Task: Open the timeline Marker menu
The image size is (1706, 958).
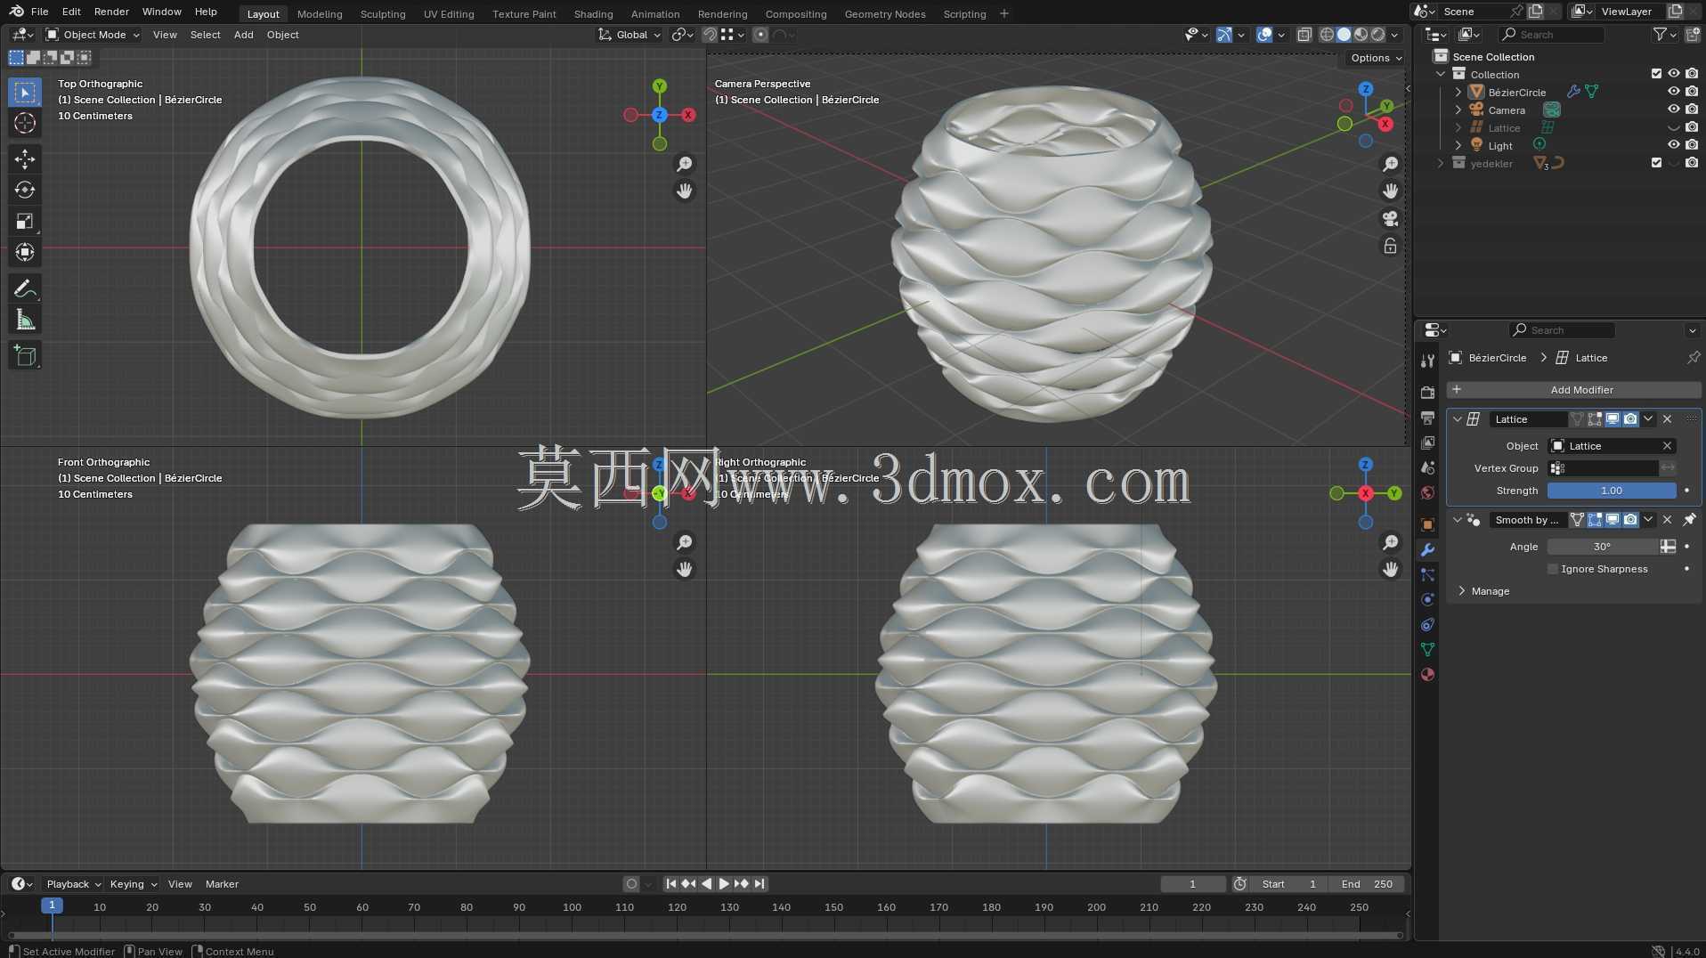Action: [222, 884]
